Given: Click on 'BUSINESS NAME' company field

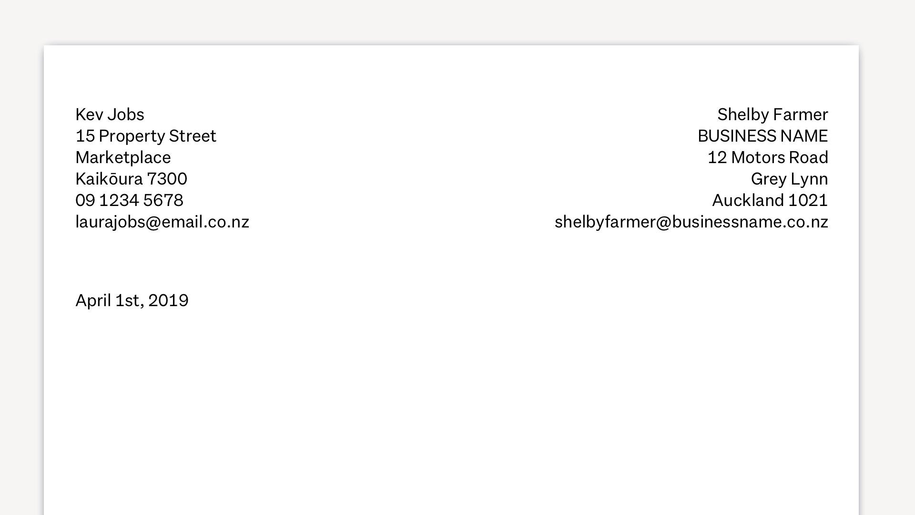Looking at the screenshot, I should pyautogui.click(x=763, y=136).
